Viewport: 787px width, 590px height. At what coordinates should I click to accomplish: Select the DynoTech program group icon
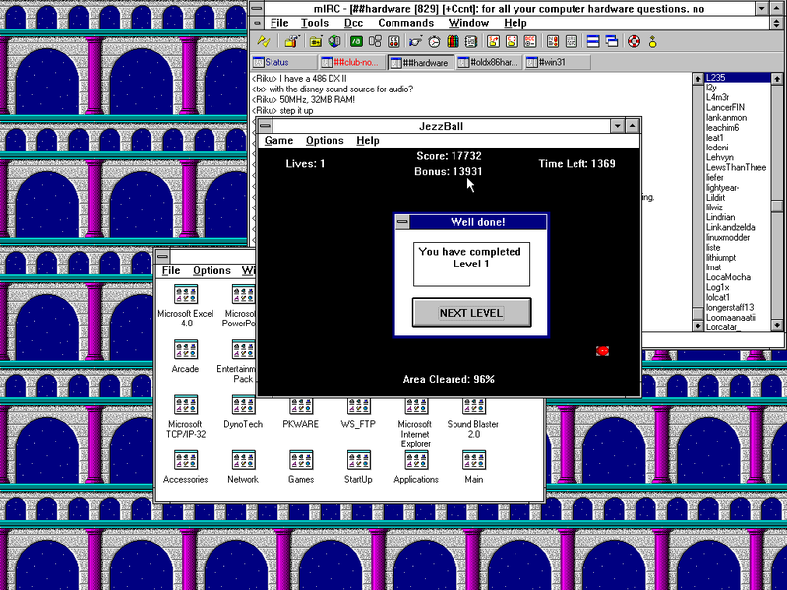[x=243, y=405]
